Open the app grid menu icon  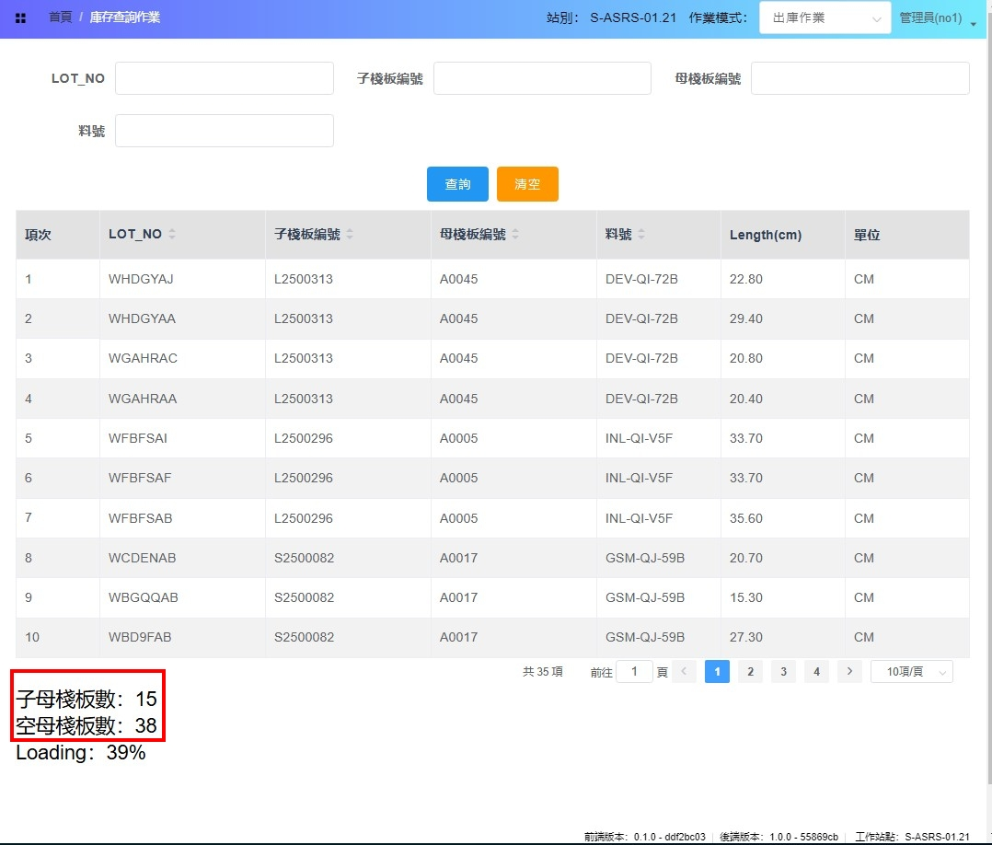click(20, 18)
